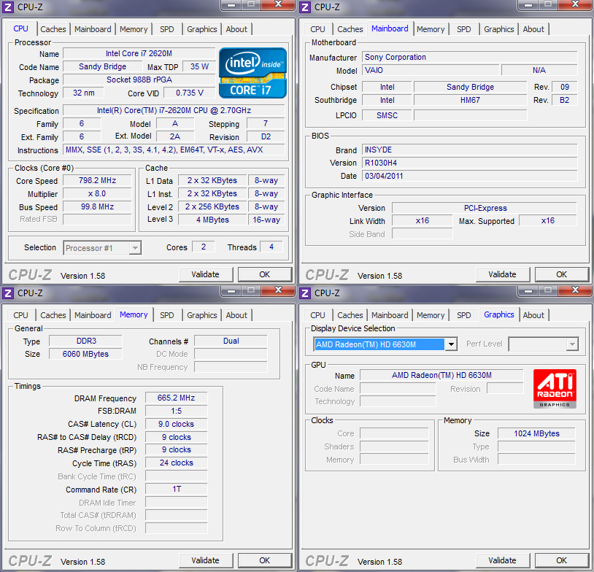594x572 pixels.
Task: Click the Graphic Interface version PCI-Express
Action: (485, 208)
